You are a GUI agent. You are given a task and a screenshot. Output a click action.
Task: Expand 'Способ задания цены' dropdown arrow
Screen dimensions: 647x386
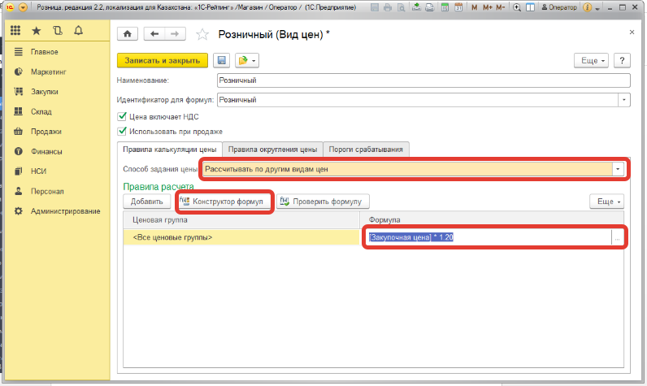point(618,169)
